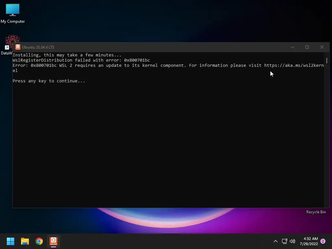
Task: Select the Ubuntu 20.04 taskbar icon
Action: tap(53, 241)
